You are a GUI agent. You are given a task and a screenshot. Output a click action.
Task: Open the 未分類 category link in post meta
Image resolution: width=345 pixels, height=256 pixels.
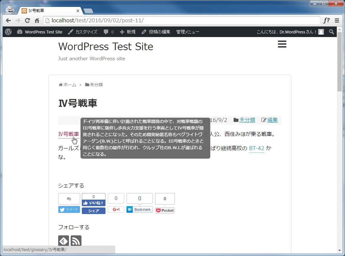click(x=247, y=120)
